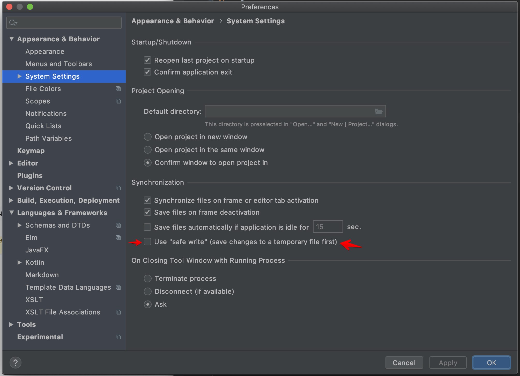Toggle Reopen last project on startup
The width and height of the screenshot is (520, 376).
pyautogui.click(x=147, y=60)
